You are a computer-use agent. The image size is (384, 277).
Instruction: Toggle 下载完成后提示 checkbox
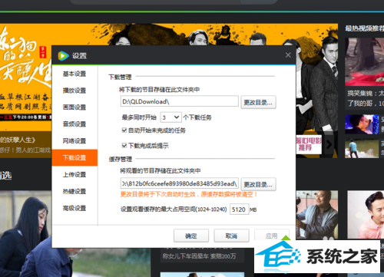coord(124,146)
